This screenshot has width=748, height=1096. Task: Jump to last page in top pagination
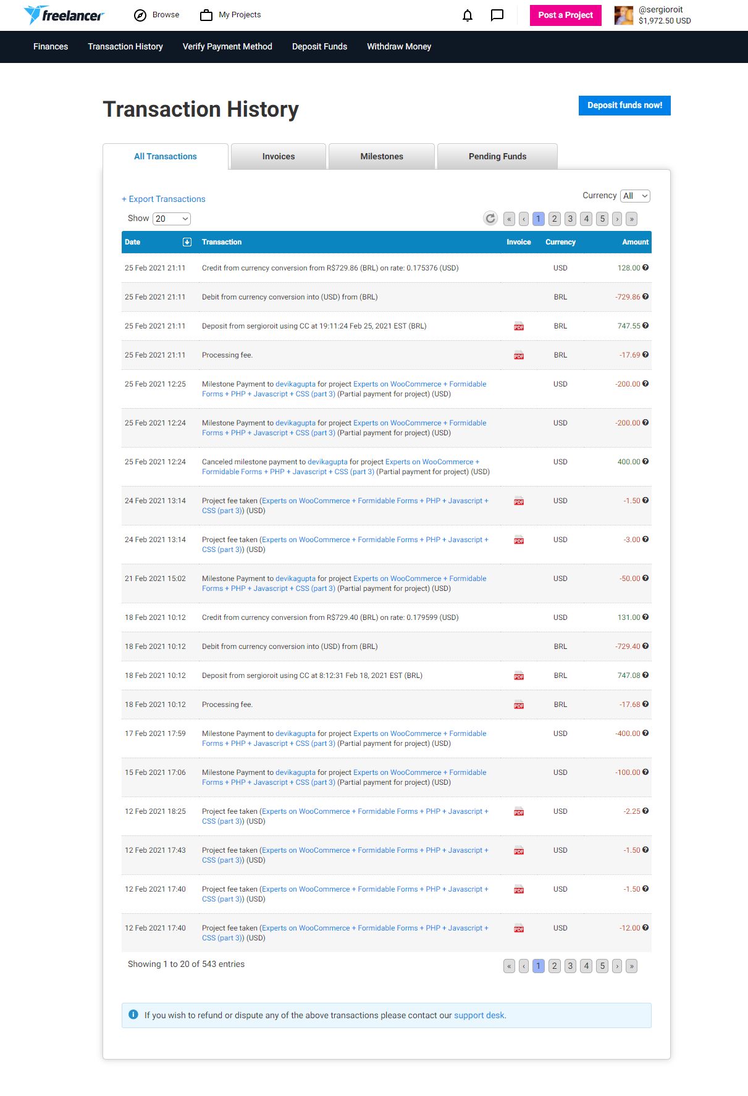tap(631, 219)
